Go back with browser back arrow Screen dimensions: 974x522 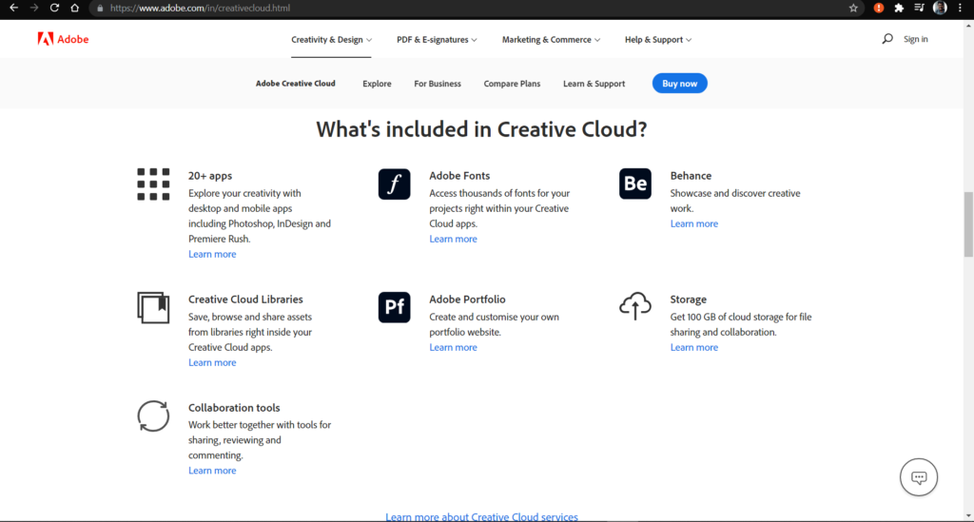(13, 8)
